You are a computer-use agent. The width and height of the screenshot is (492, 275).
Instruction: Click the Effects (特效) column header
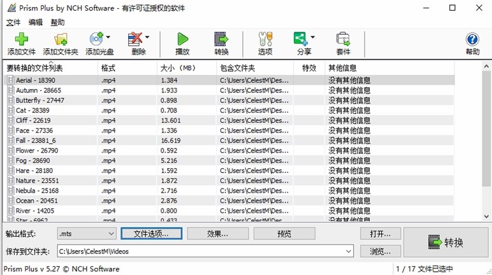click(309, 68)
